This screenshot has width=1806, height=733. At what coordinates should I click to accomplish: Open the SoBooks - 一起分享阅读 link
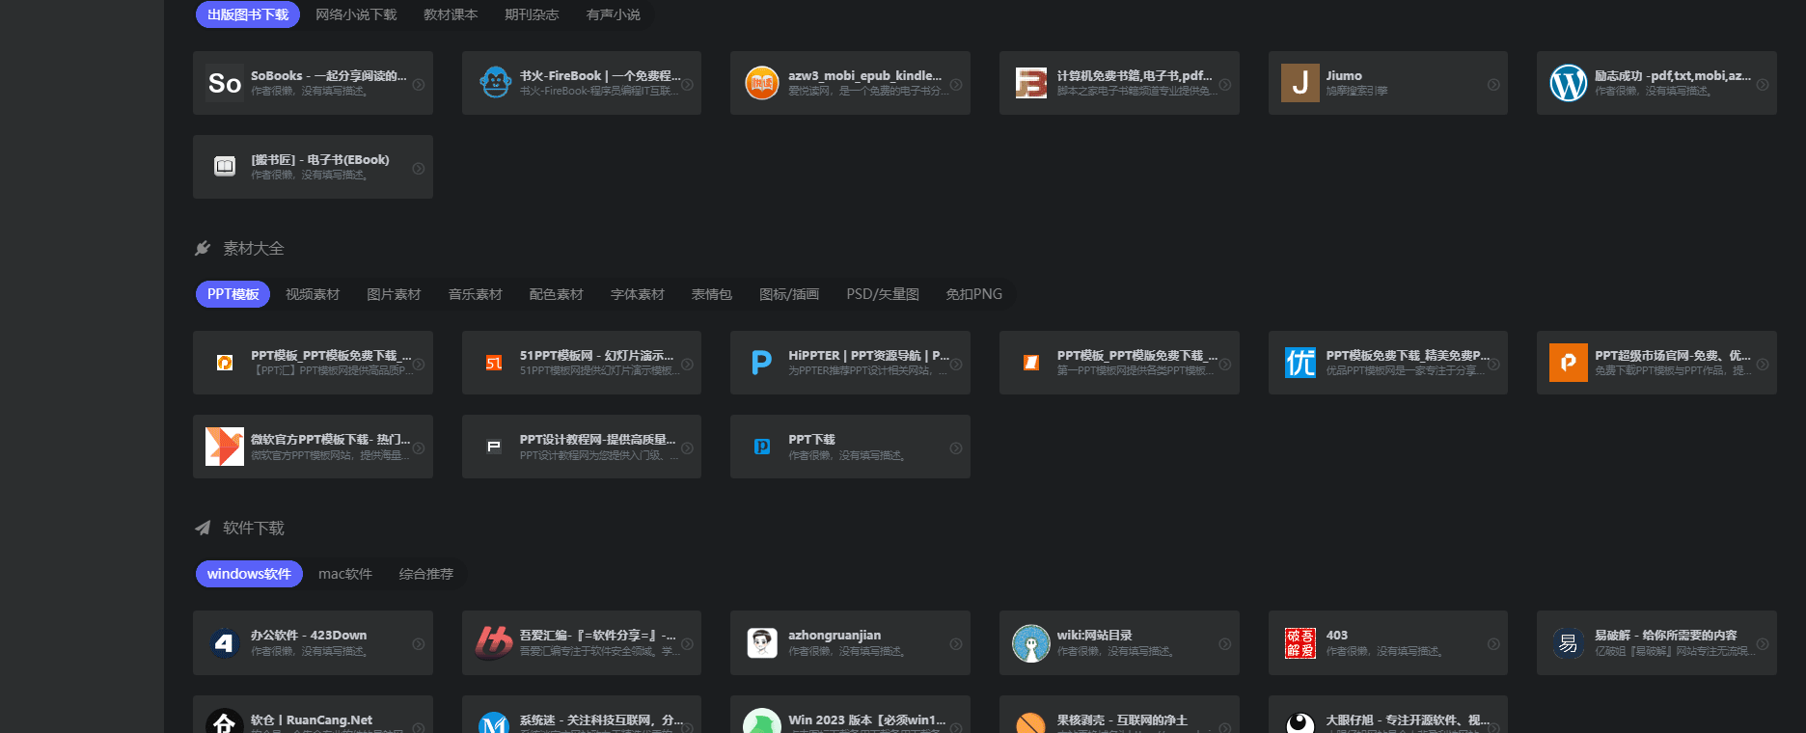[329, 75]
